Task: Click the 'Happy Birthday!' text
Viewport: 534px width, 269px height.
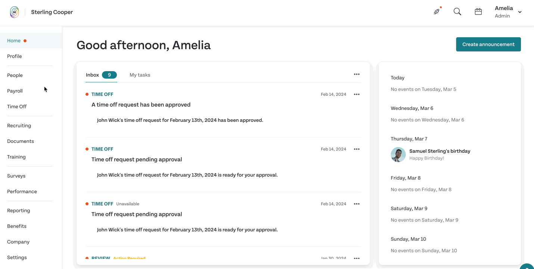Action: tap(426, 158)
